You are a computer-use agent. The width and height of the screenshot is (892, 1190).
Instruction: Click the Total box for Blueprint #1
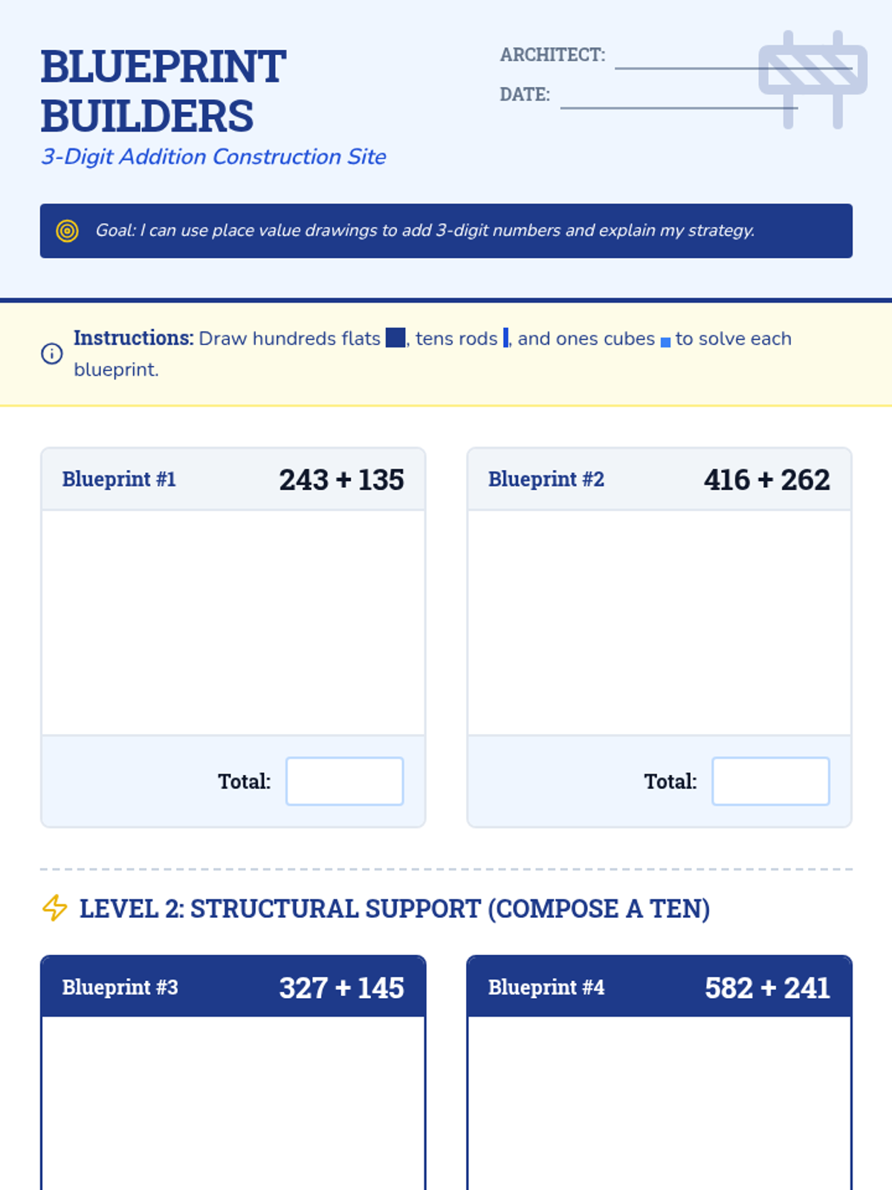coord(344,781)
